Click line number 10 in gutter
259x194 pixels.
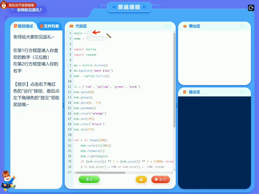tap(70, 81)
